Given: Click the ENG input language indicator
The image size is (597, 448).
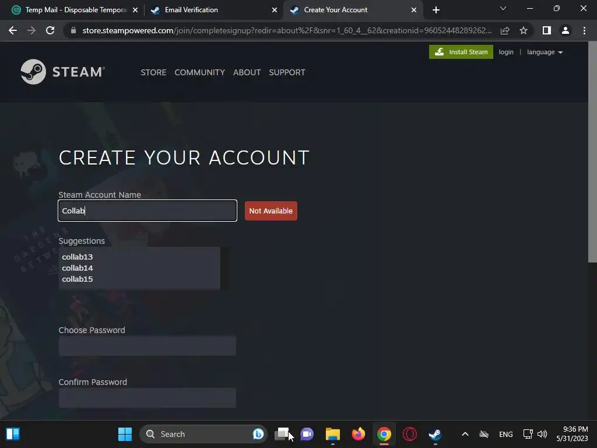Looking at the screenshot, I should point(505,434).
